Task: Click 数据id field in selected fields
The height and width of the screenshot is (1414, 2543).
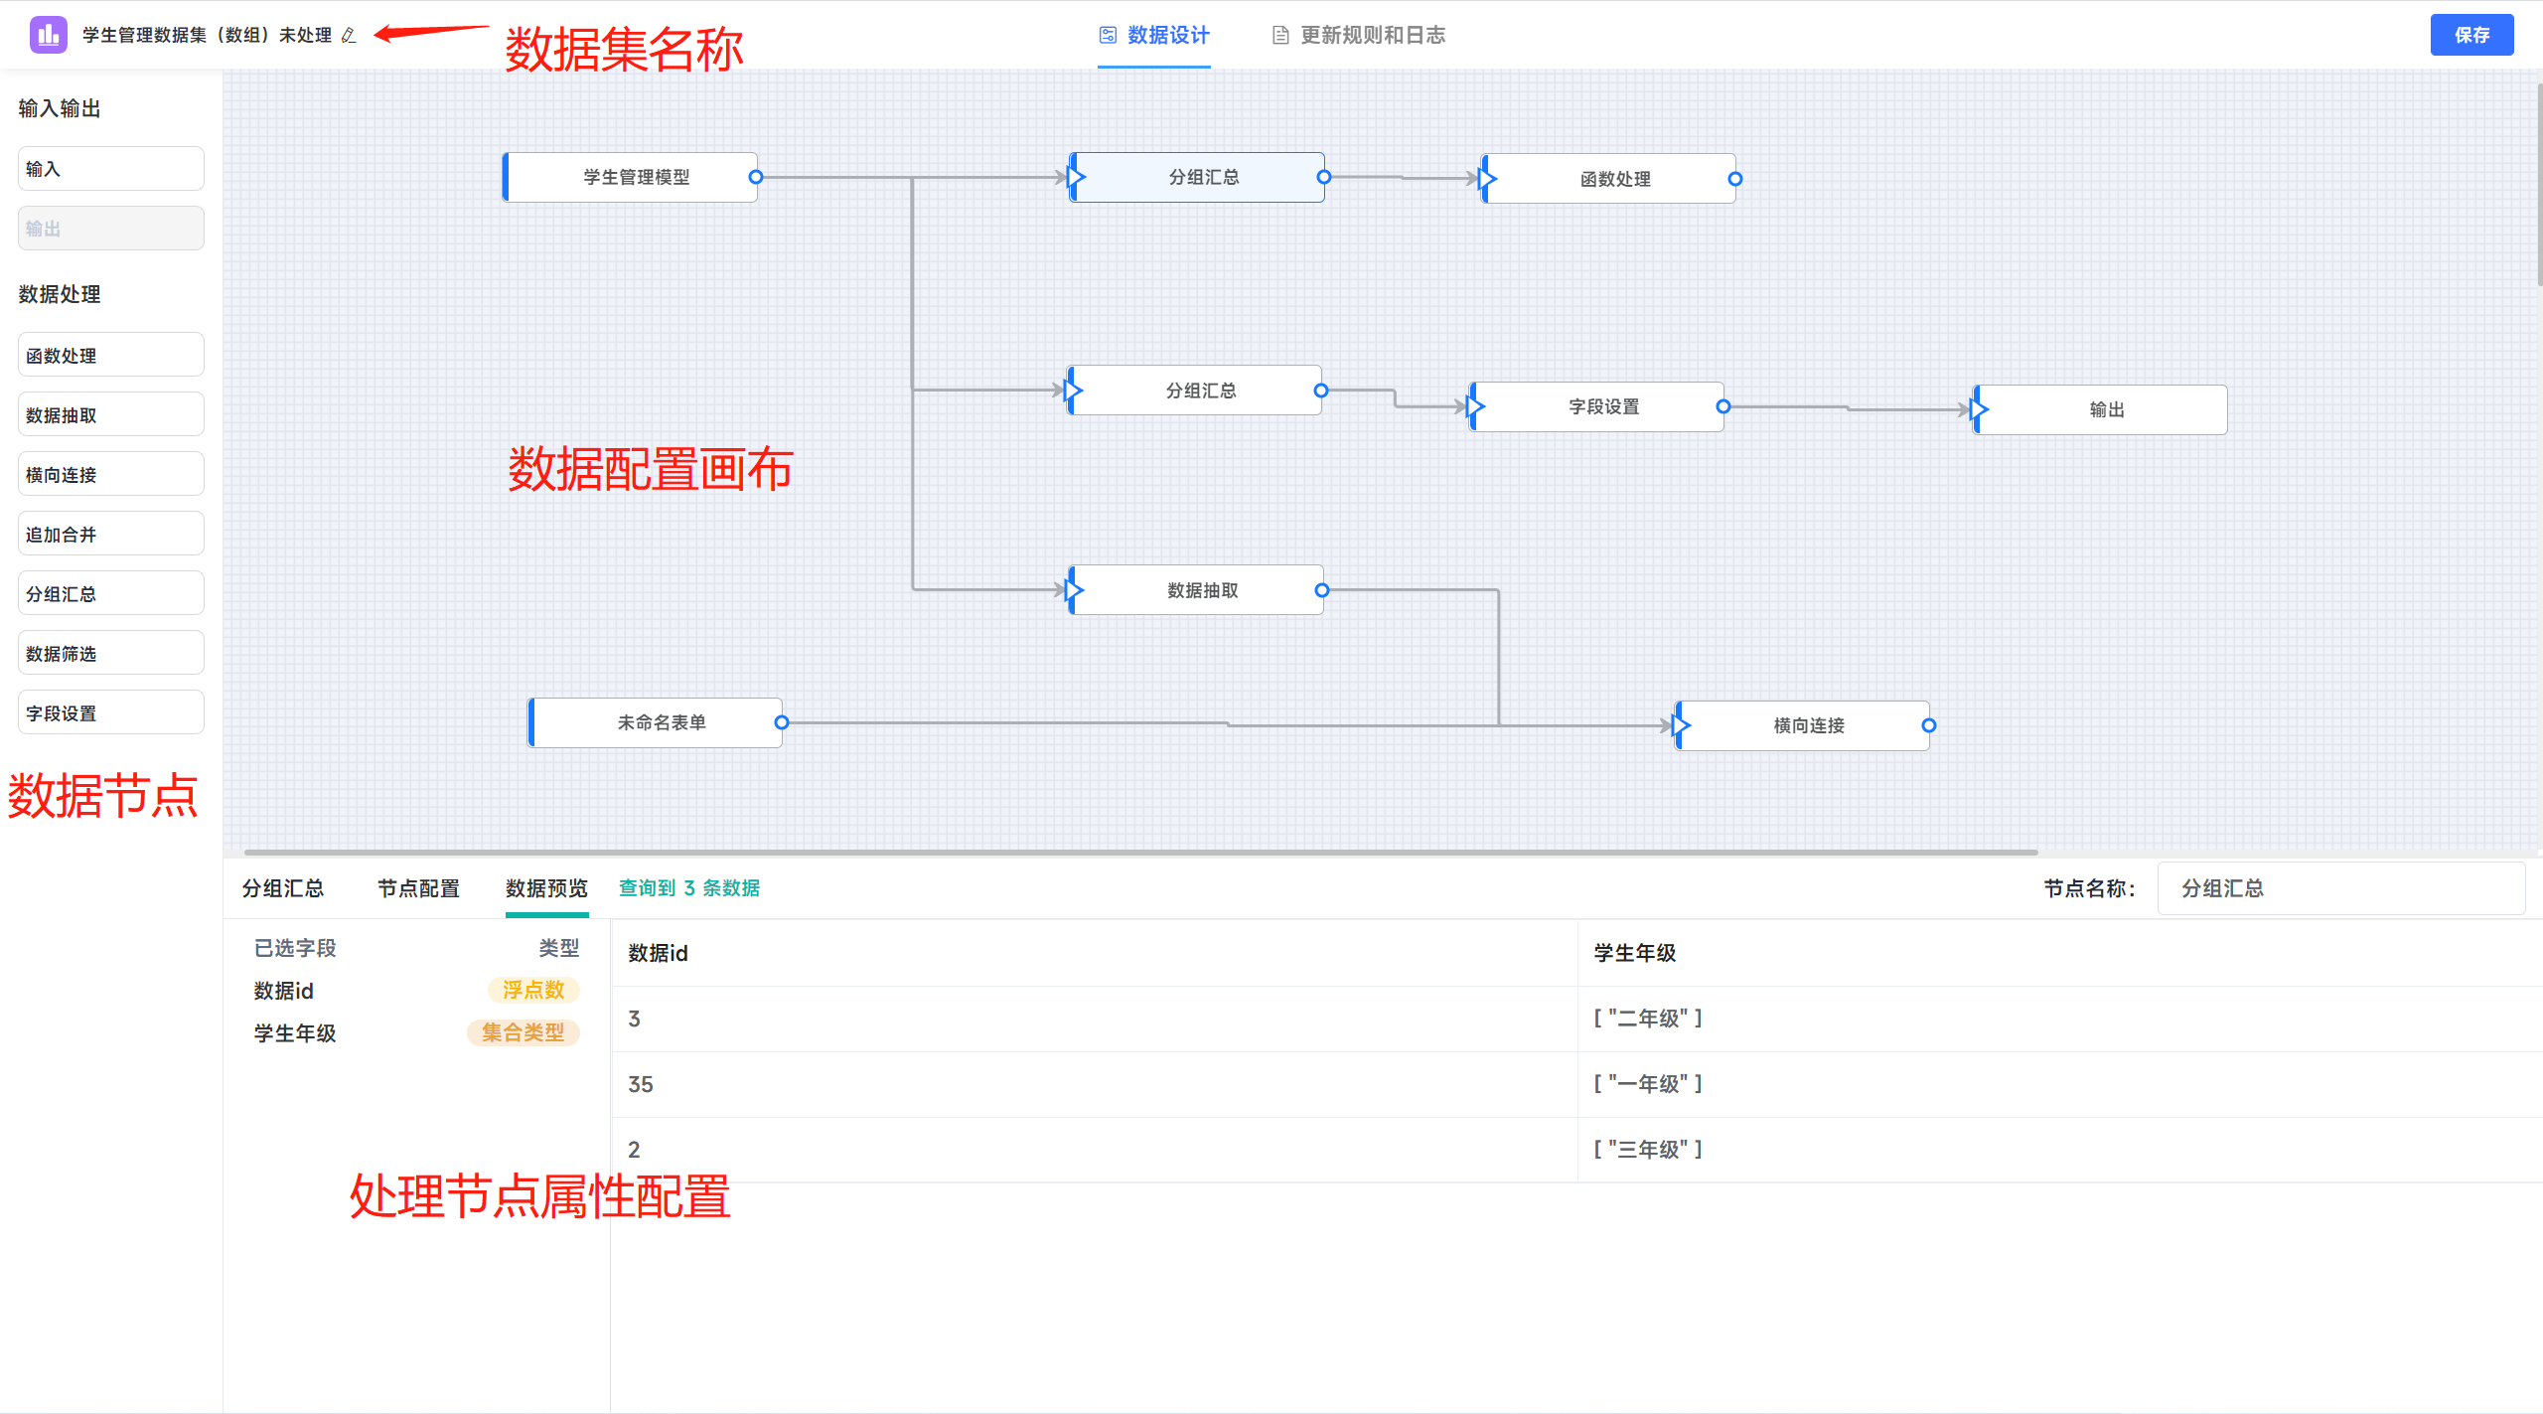Action: [283, 991]
